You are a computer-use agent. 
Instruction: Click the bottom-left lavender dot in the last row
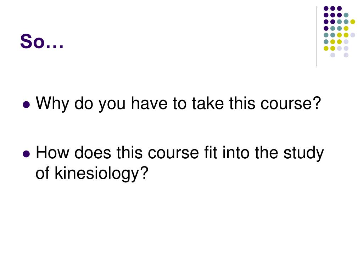[x=333, y=55]
